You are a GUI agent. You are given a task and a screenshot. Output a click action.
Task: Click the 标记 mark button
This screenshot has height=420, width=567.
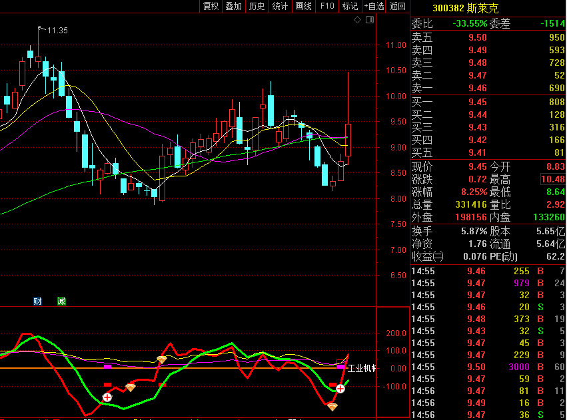click(x=350, y=6)
